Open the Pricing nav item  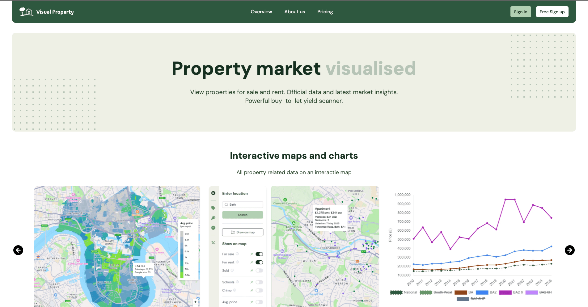coord(325,12)
